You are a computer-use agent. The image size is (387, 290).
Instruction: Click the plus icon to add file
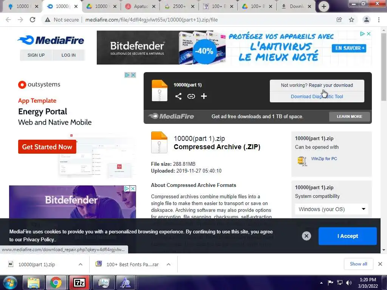204,96
